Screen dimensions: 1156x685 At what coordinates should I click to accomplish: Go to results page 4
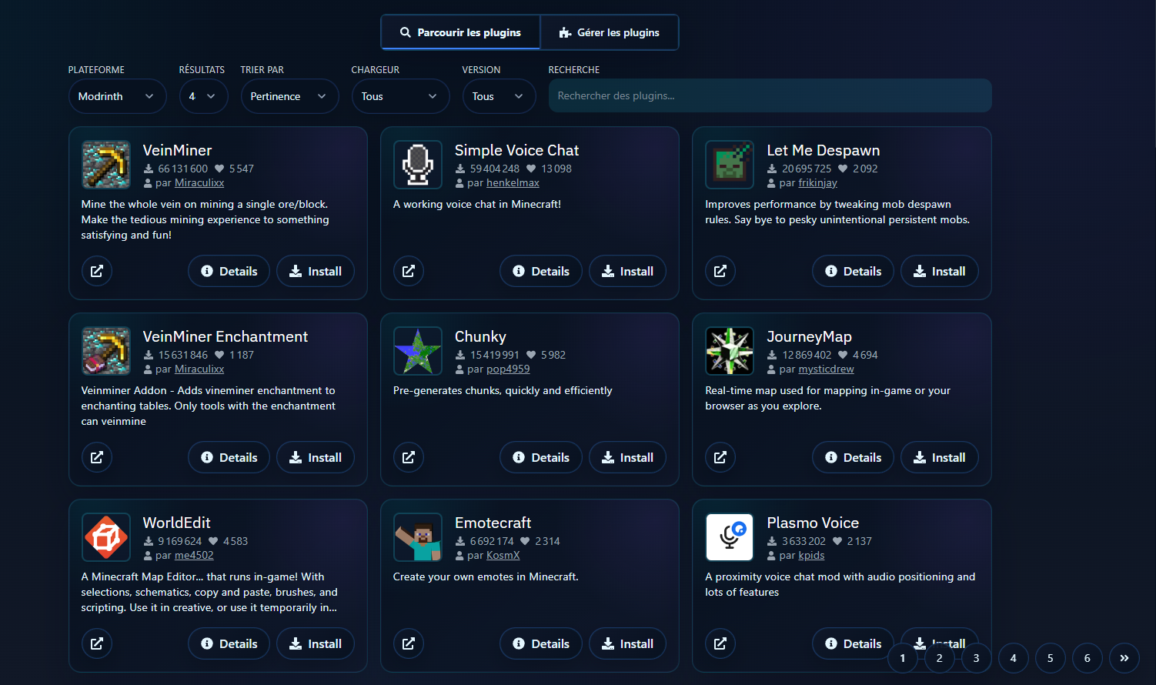click(1014, 658)
